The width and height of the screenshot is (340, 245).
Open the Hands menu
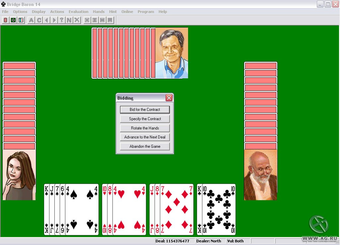[99, 12]
